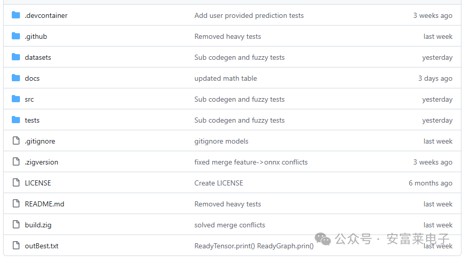Viewport: 464px width, 257px height.
Task: Open the docs folder
Action: coord(32,78)
